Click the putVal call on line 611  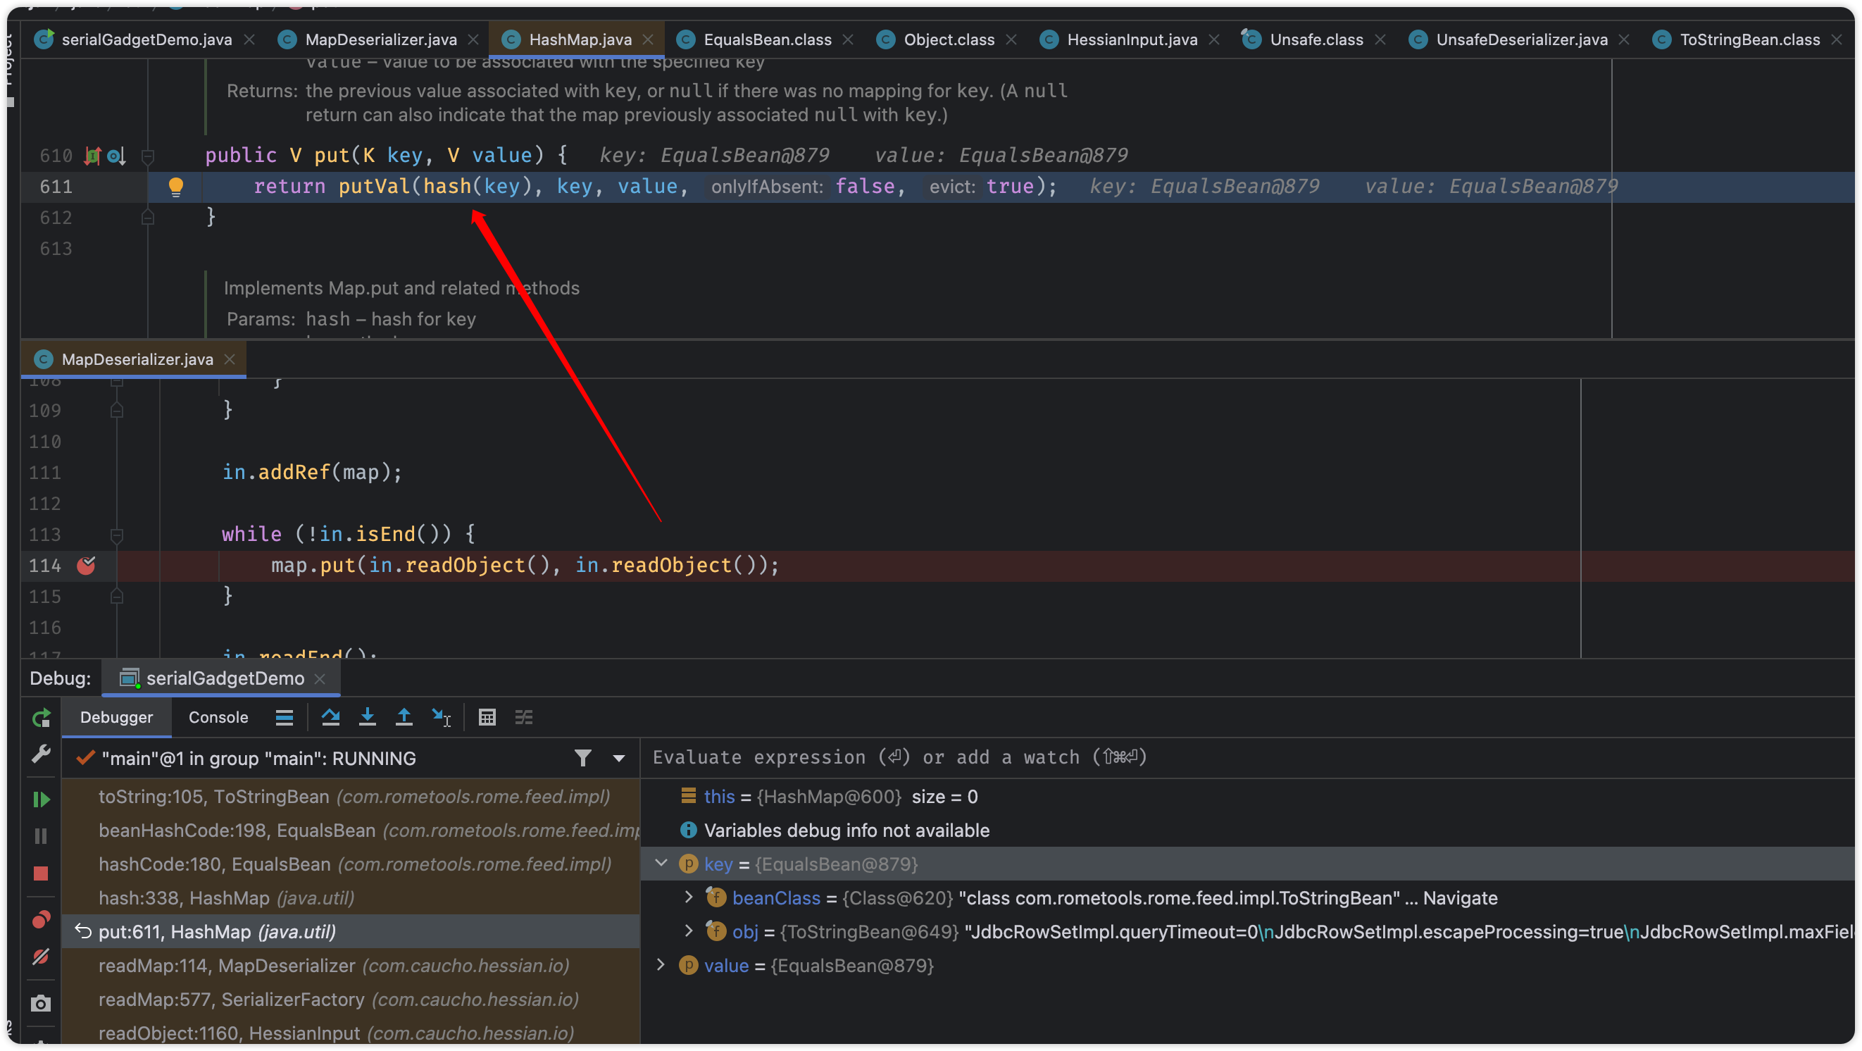click(x=374, y=187)
